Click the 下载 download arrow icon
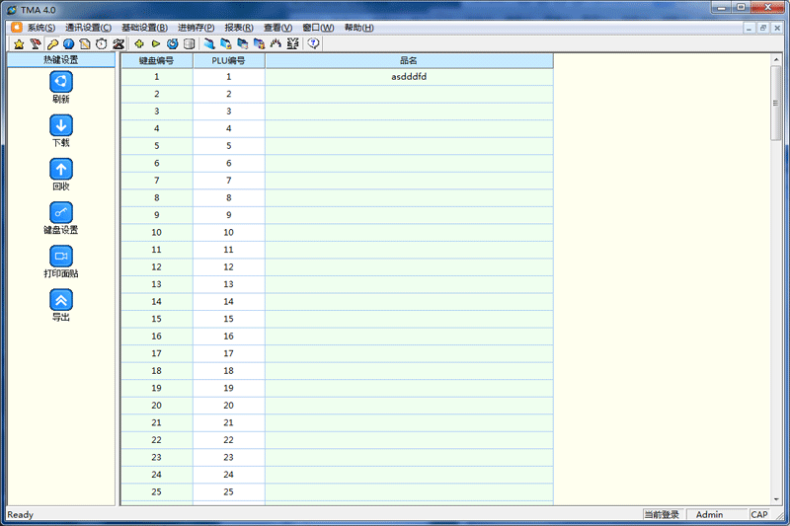790x526 pixels. click(x=61, y=125)
